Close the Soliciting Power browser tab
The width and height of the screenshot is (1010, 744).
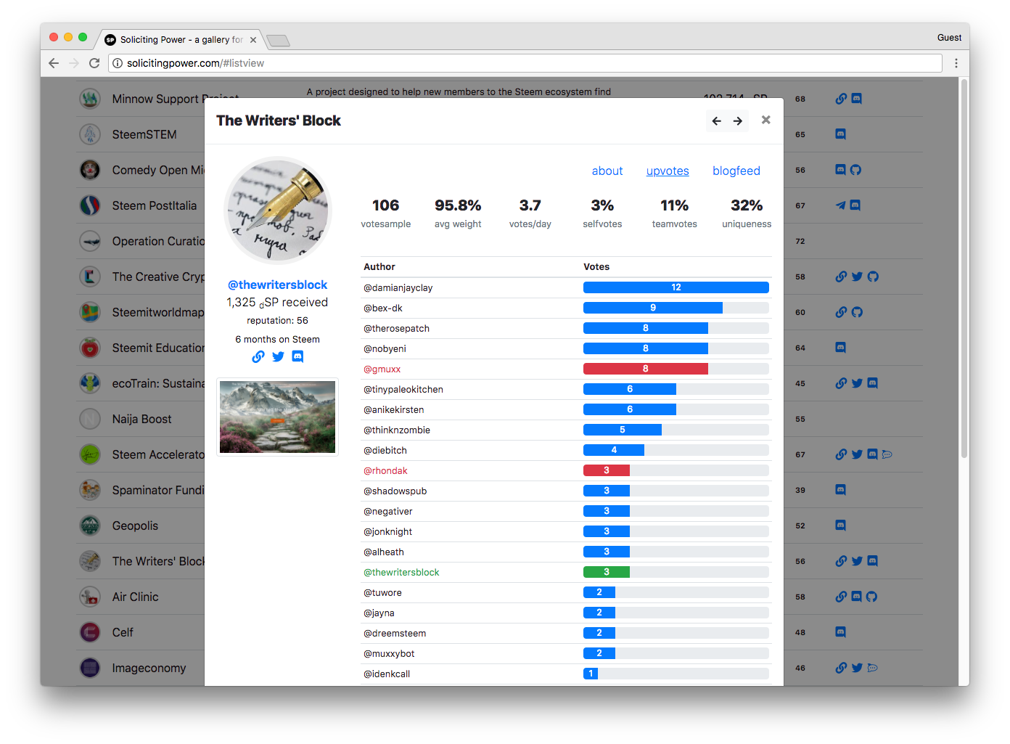(x=253, y=40)
